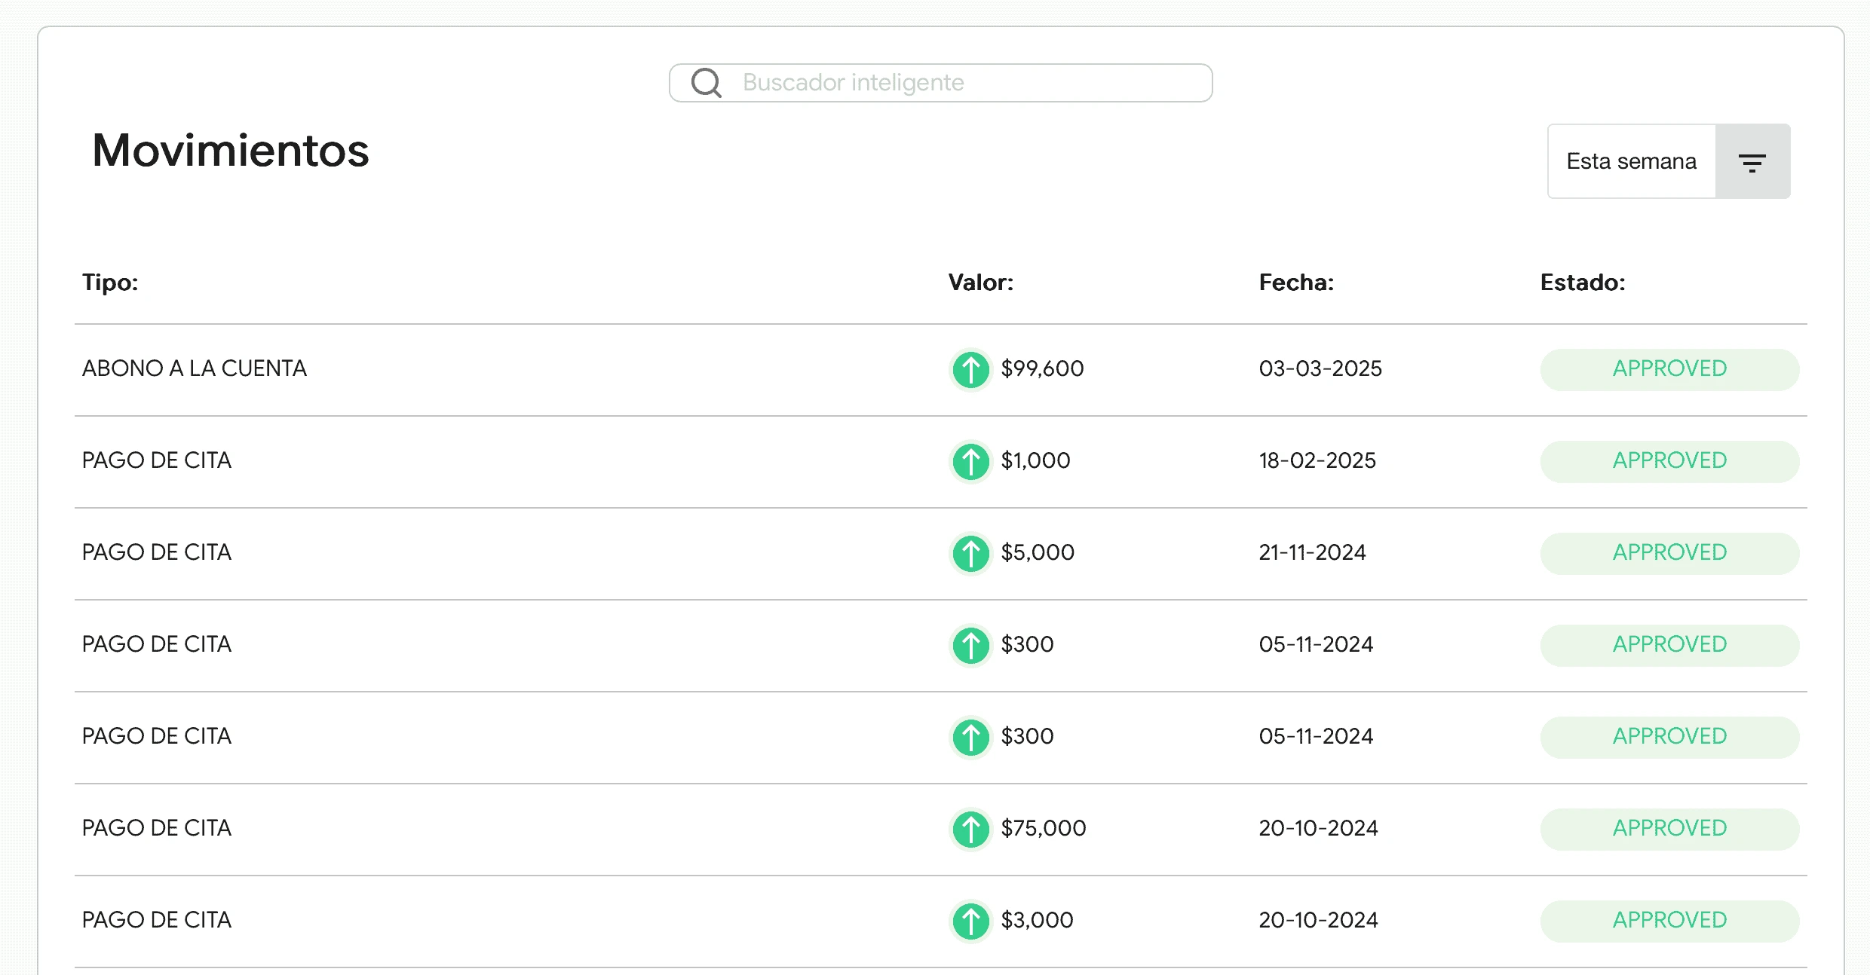Select the green arrow beside the $1,000 payment
The width and height of the screenshot is (1870, 975).
point(970,461)
